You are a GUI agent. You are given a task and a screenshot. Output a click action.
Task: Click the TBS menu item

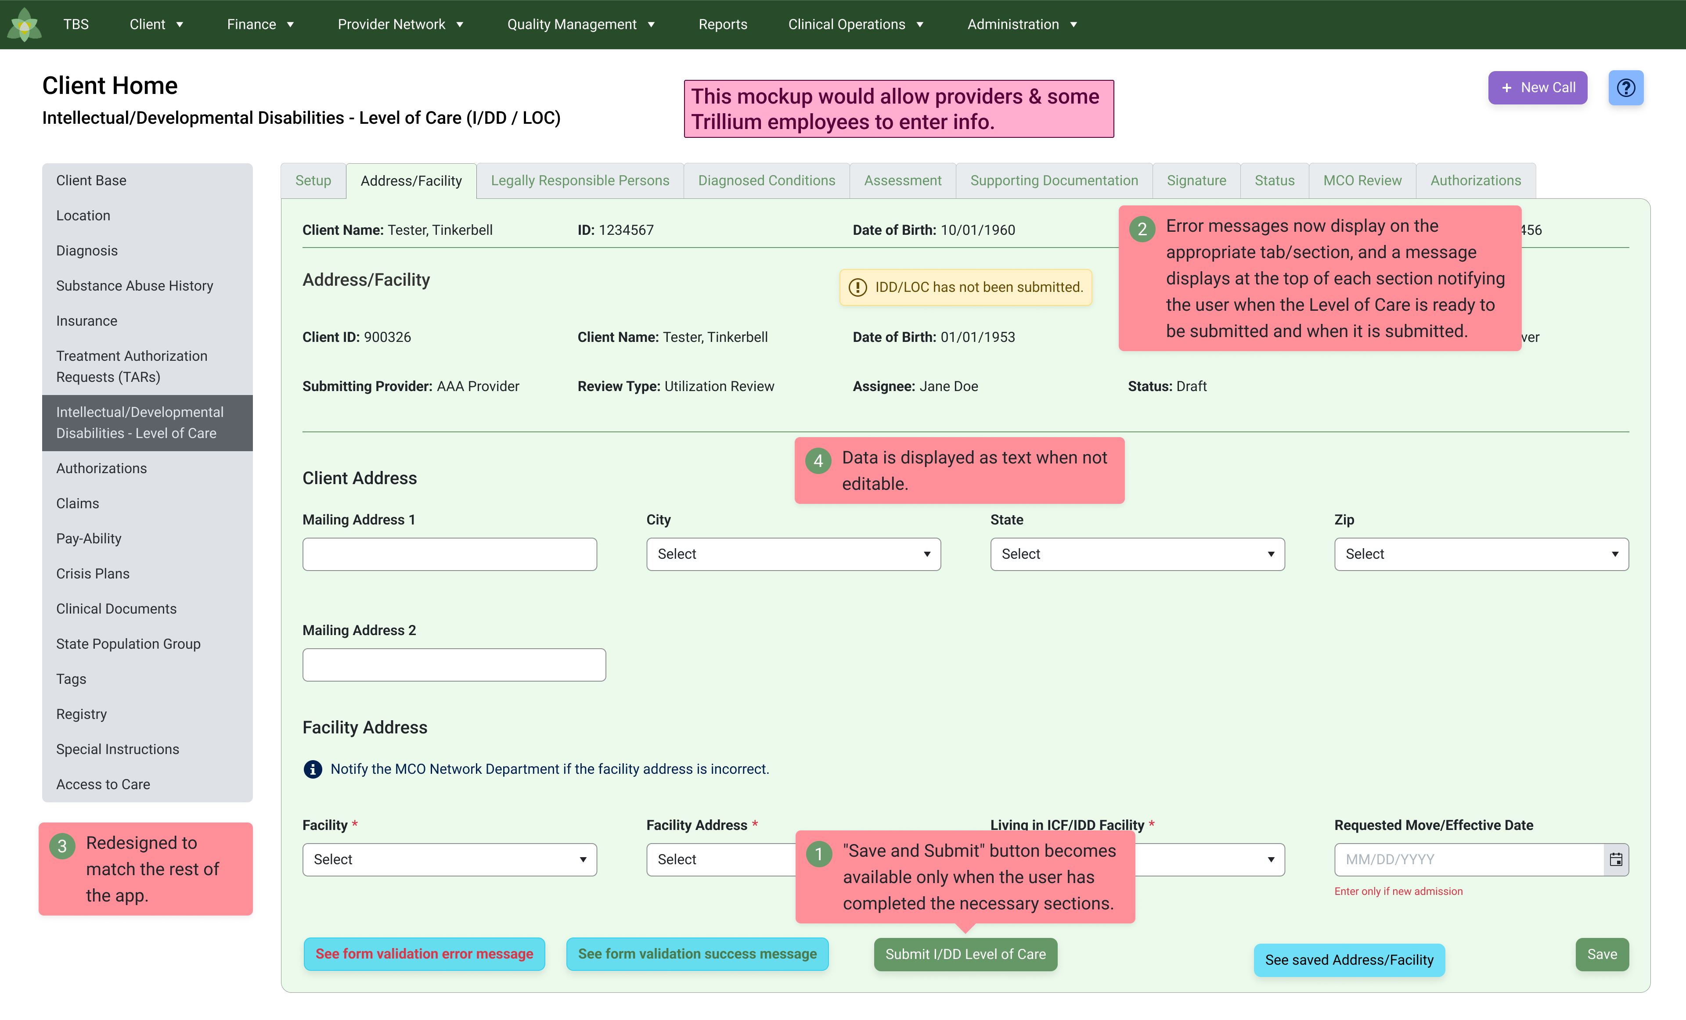[x=76, y=25]
